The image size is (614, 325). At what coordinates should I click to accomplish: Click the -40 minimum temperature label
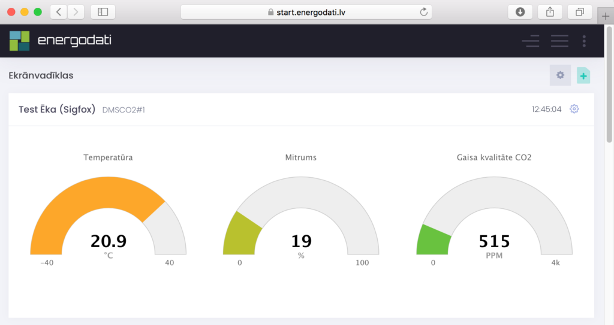click(47, 263)
